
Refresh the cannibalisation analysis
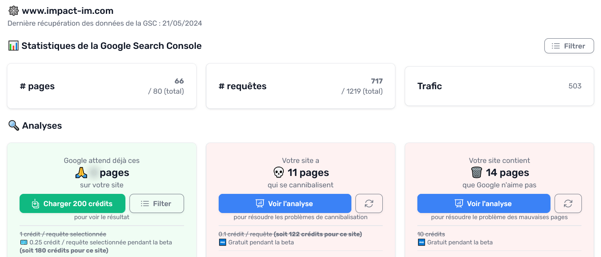coord(369,204)
